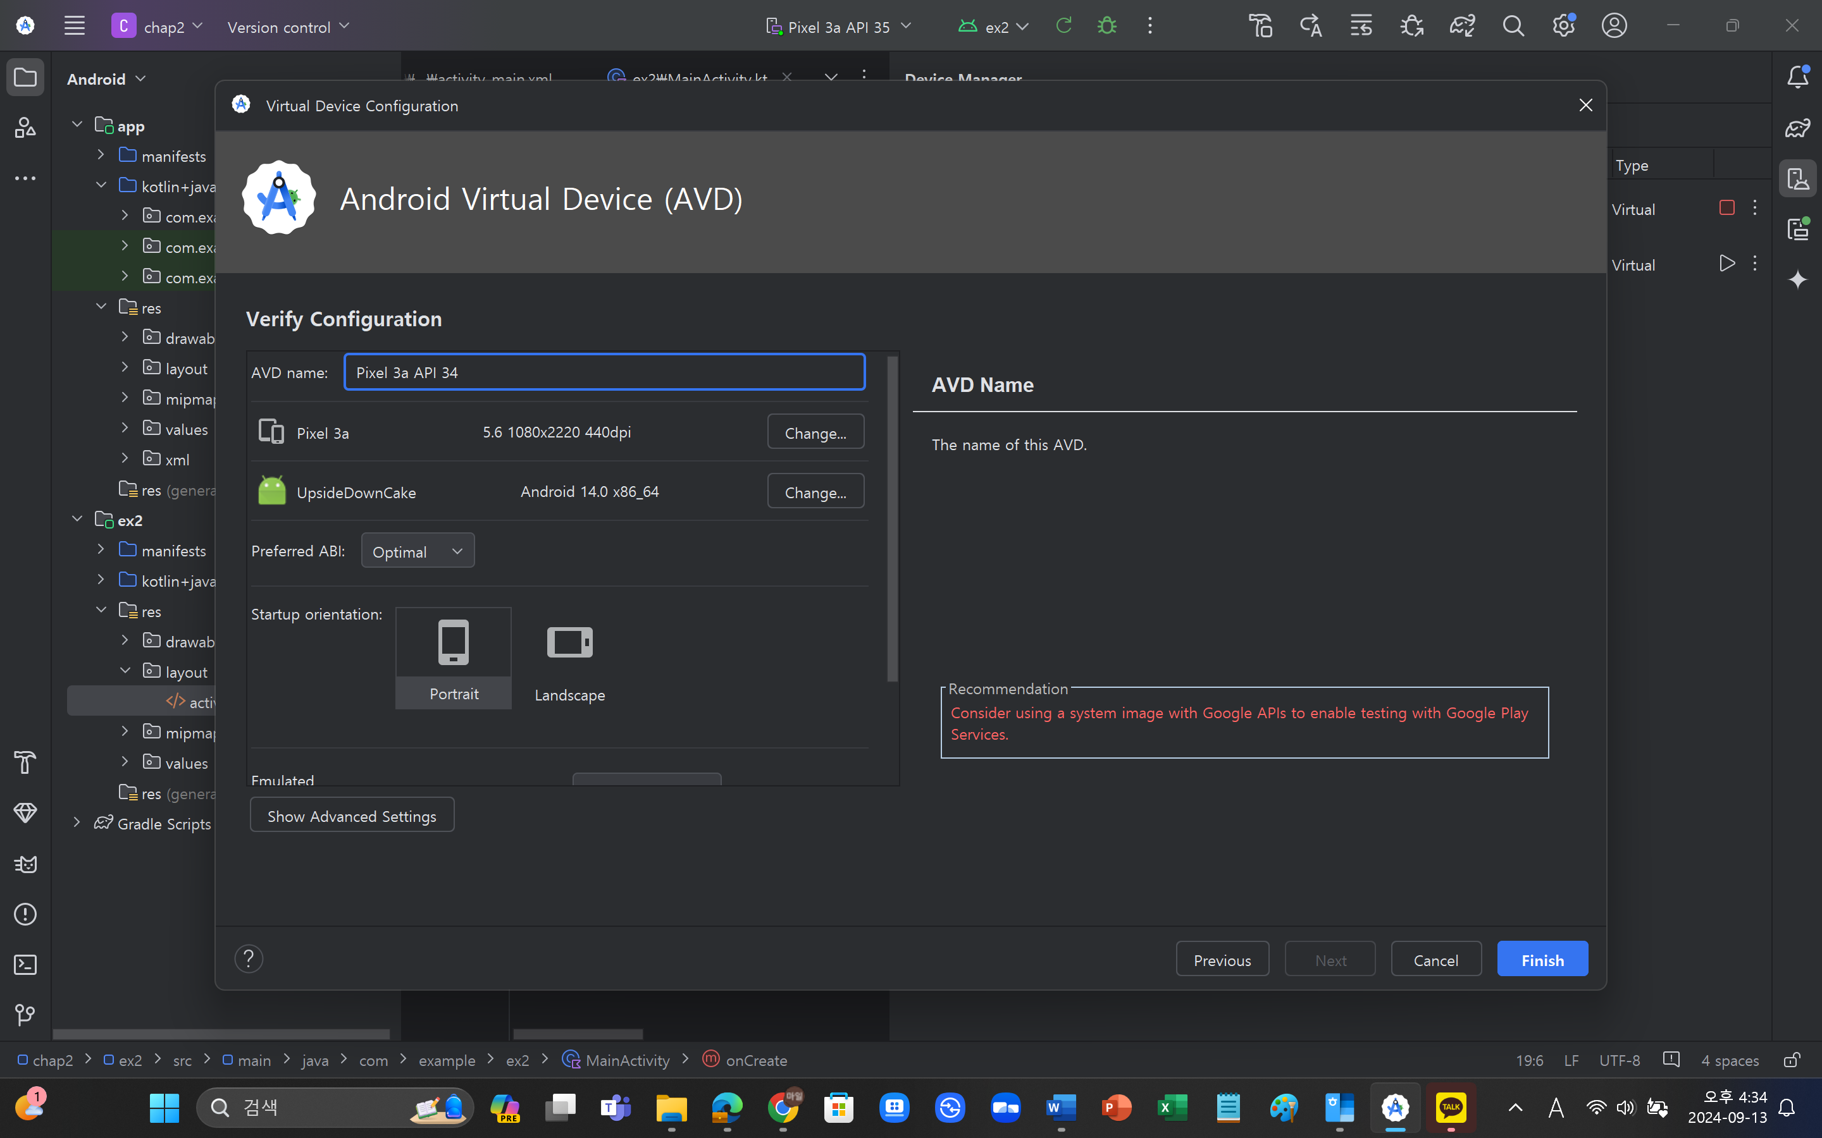1822x1138 pixels.
Task: Click 4 spaces indent in status bar
Action: (x=1730, y=1060)
